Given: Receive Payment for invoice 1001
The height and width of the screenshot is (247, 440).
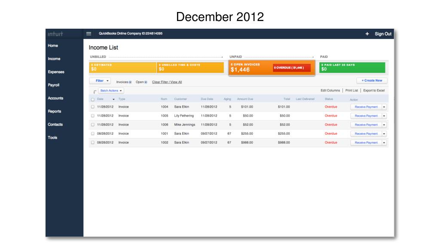Looking at the screenshot, I should 366,134.
